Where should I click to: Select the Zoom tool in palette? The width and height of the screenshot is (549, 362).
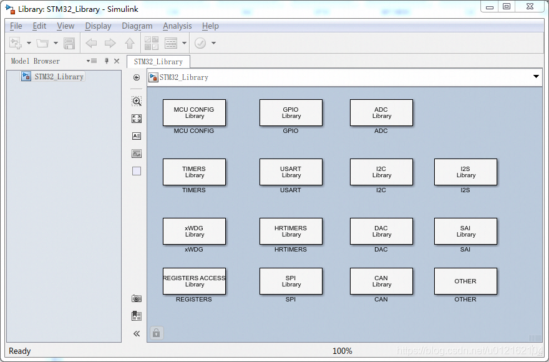137,101
